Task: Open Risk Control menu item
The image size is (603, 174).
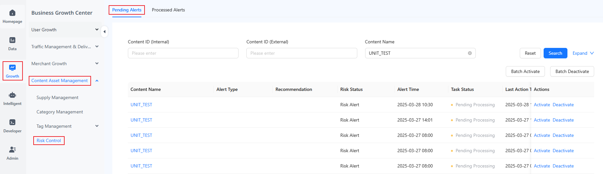Action: (49, 140)
